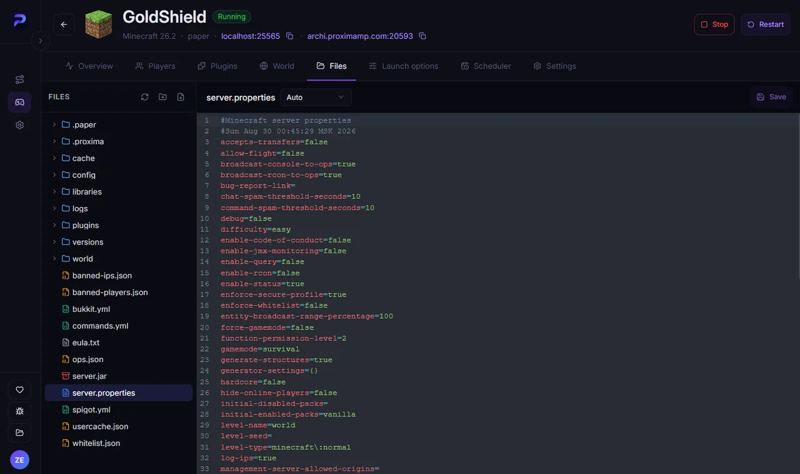Place cursor on the difficulty=easy line

point(256,229)
